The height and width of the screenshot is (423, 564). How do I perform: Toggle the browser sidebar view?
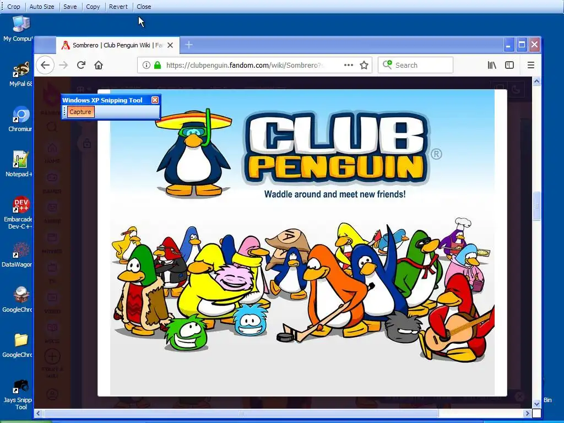pyautogui.click(x=509, y=65)
